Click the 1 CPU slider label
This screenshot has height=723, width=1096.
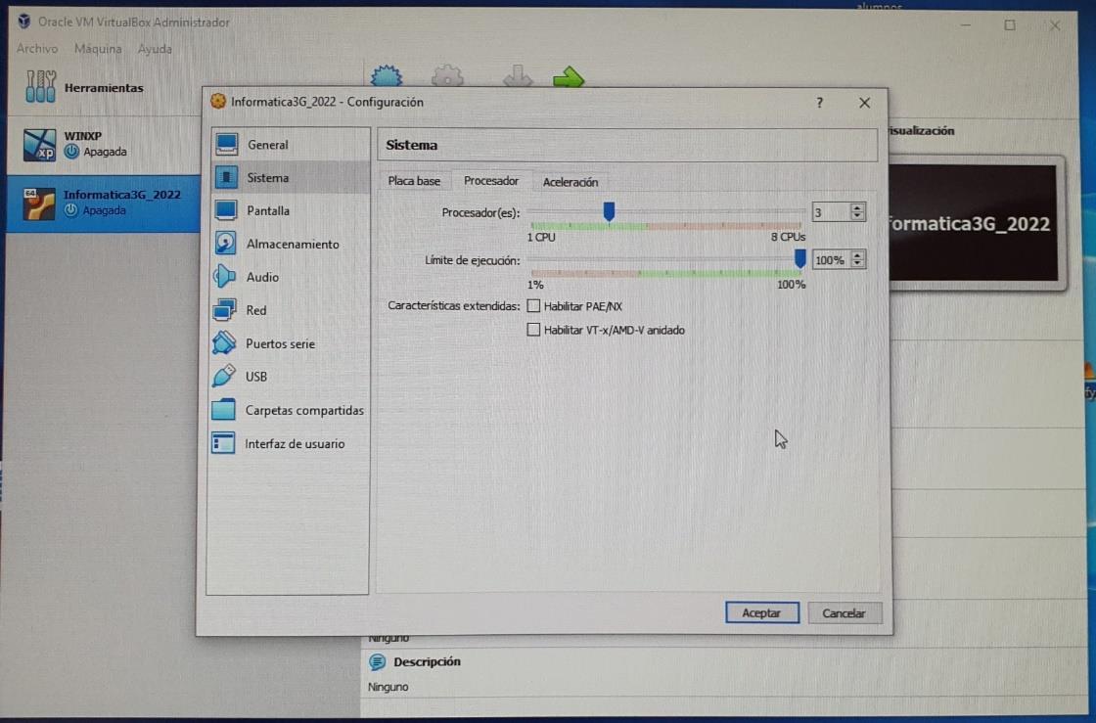[x=542, y=238]
